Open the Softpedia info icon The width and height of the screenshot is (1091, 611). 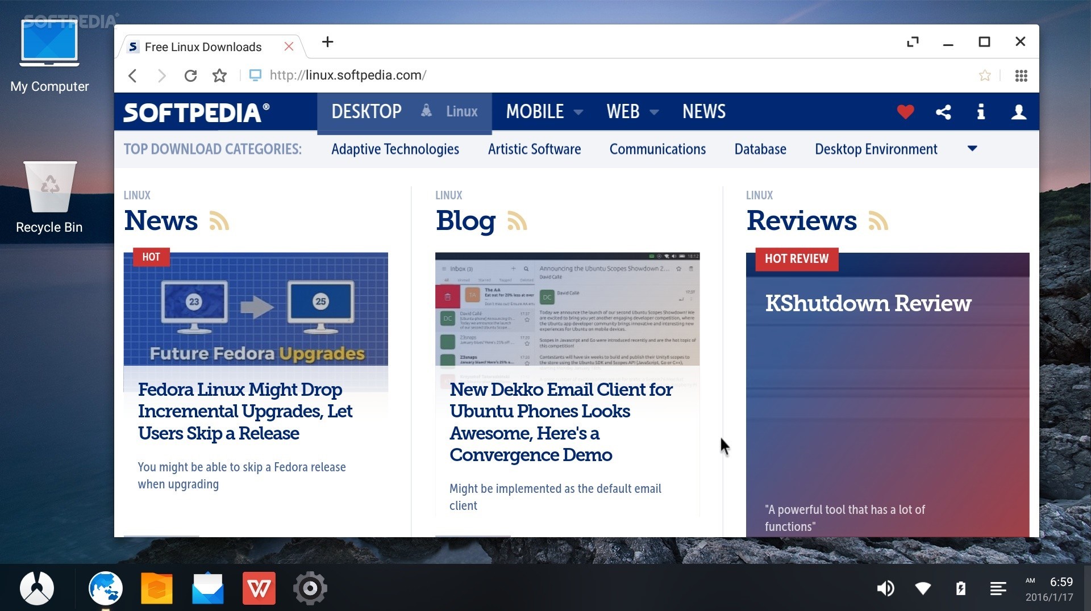[981, 112]
